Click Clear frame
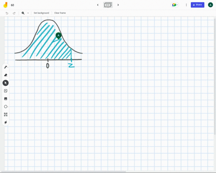Screen dimensions: 216x173 pyautogui.click(x=60, y=13)
